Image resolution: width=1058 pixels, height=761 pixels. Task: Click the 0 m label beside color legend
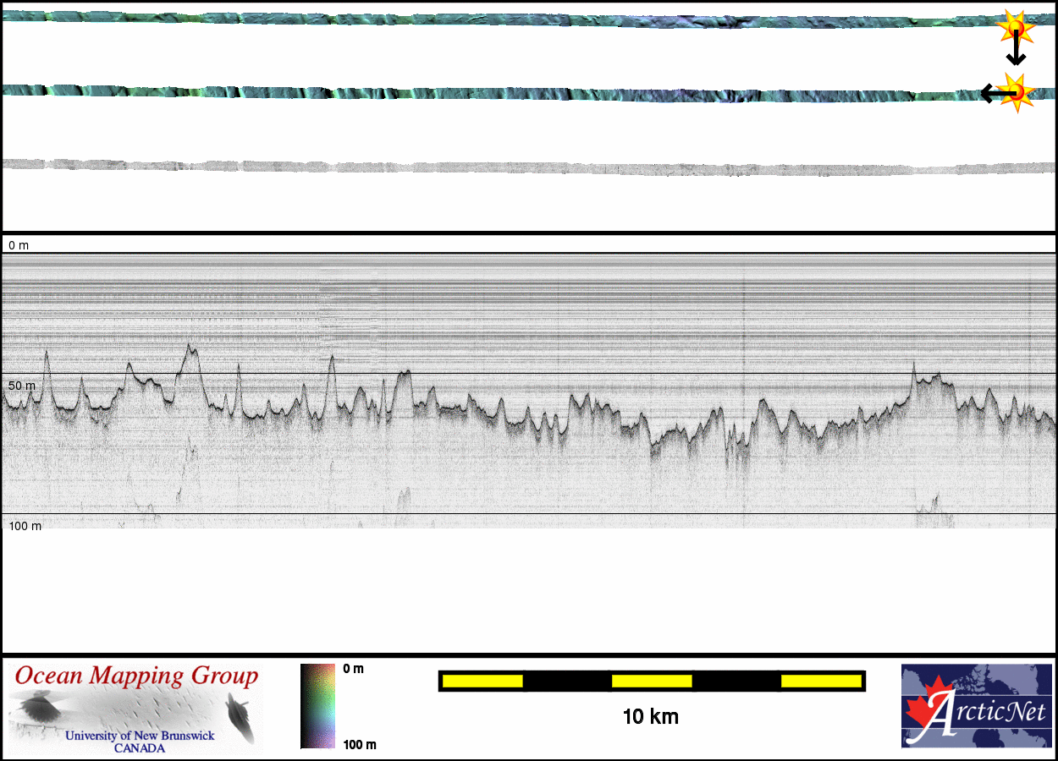click(354, 669)
